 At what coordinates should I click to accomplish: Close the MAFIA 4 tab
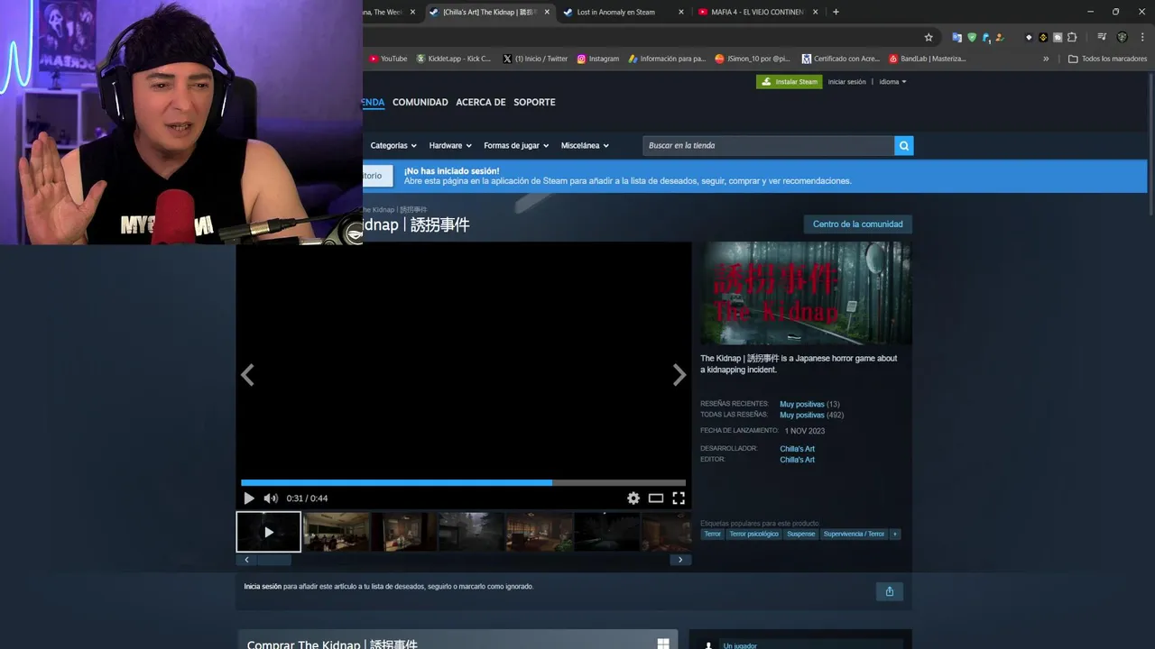coord(815,13)
